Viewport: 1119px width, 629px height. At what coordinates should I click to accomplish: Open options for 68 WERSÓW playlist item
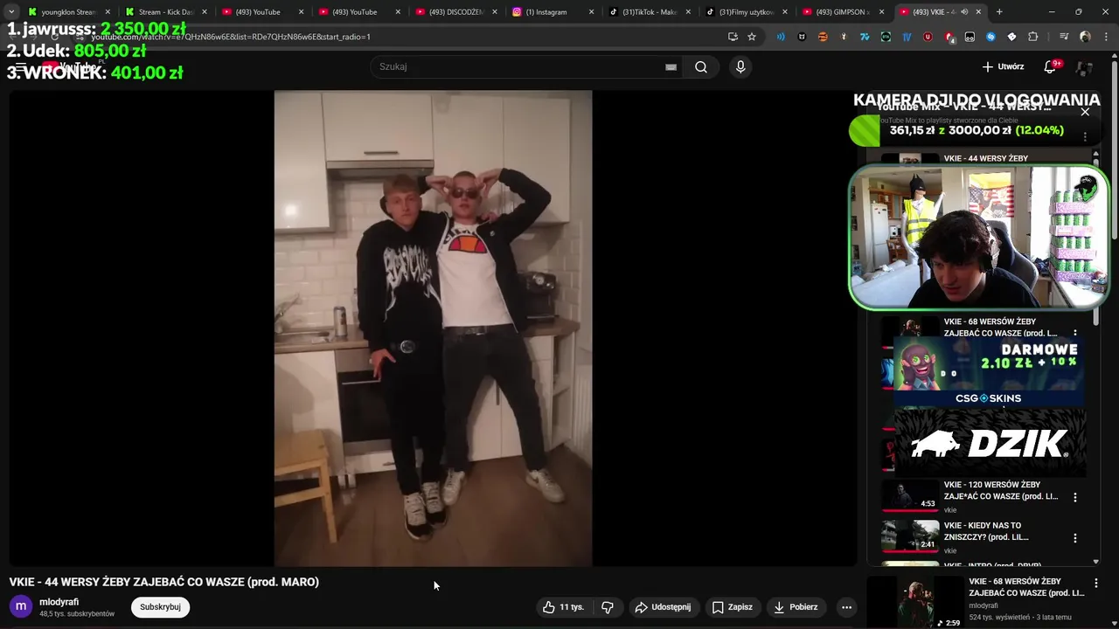click(1075, 334)
